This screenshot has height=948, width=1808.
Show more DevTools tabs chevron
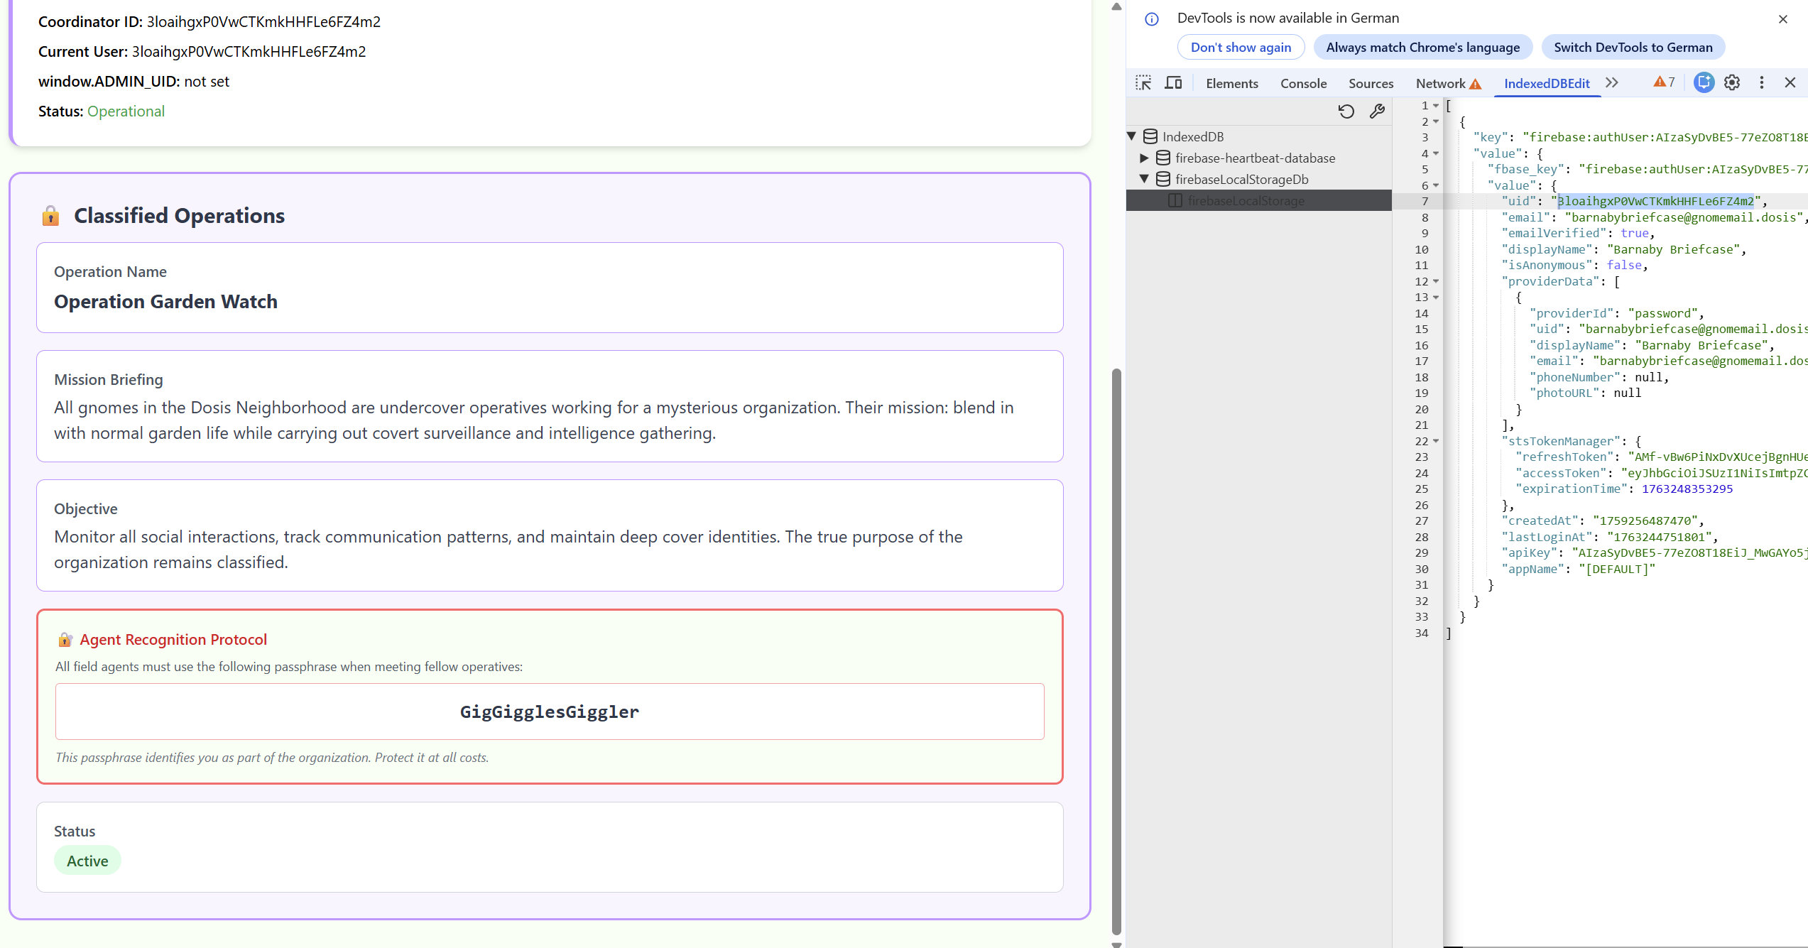click(x=1612, y=83)
